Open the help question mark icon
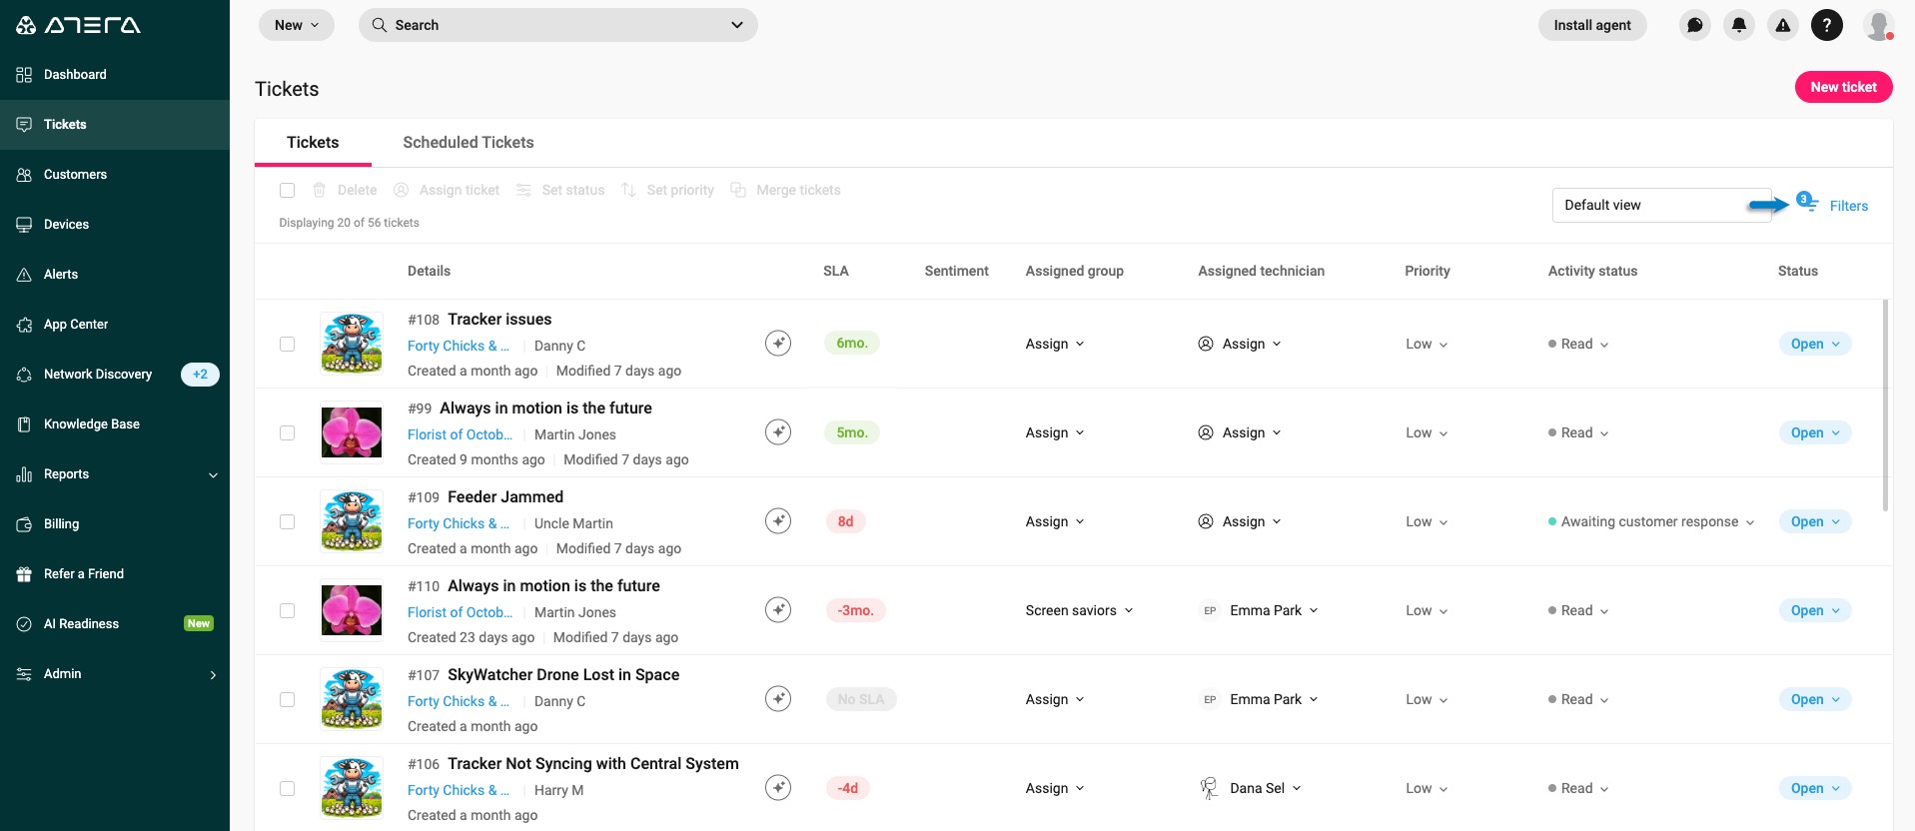 pyautogui.click(x=1826, y=25)
